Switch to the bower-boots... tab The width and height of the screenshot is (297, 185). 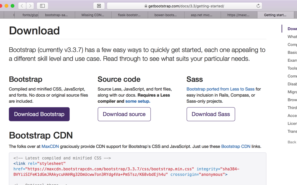[x=166, y=15]
